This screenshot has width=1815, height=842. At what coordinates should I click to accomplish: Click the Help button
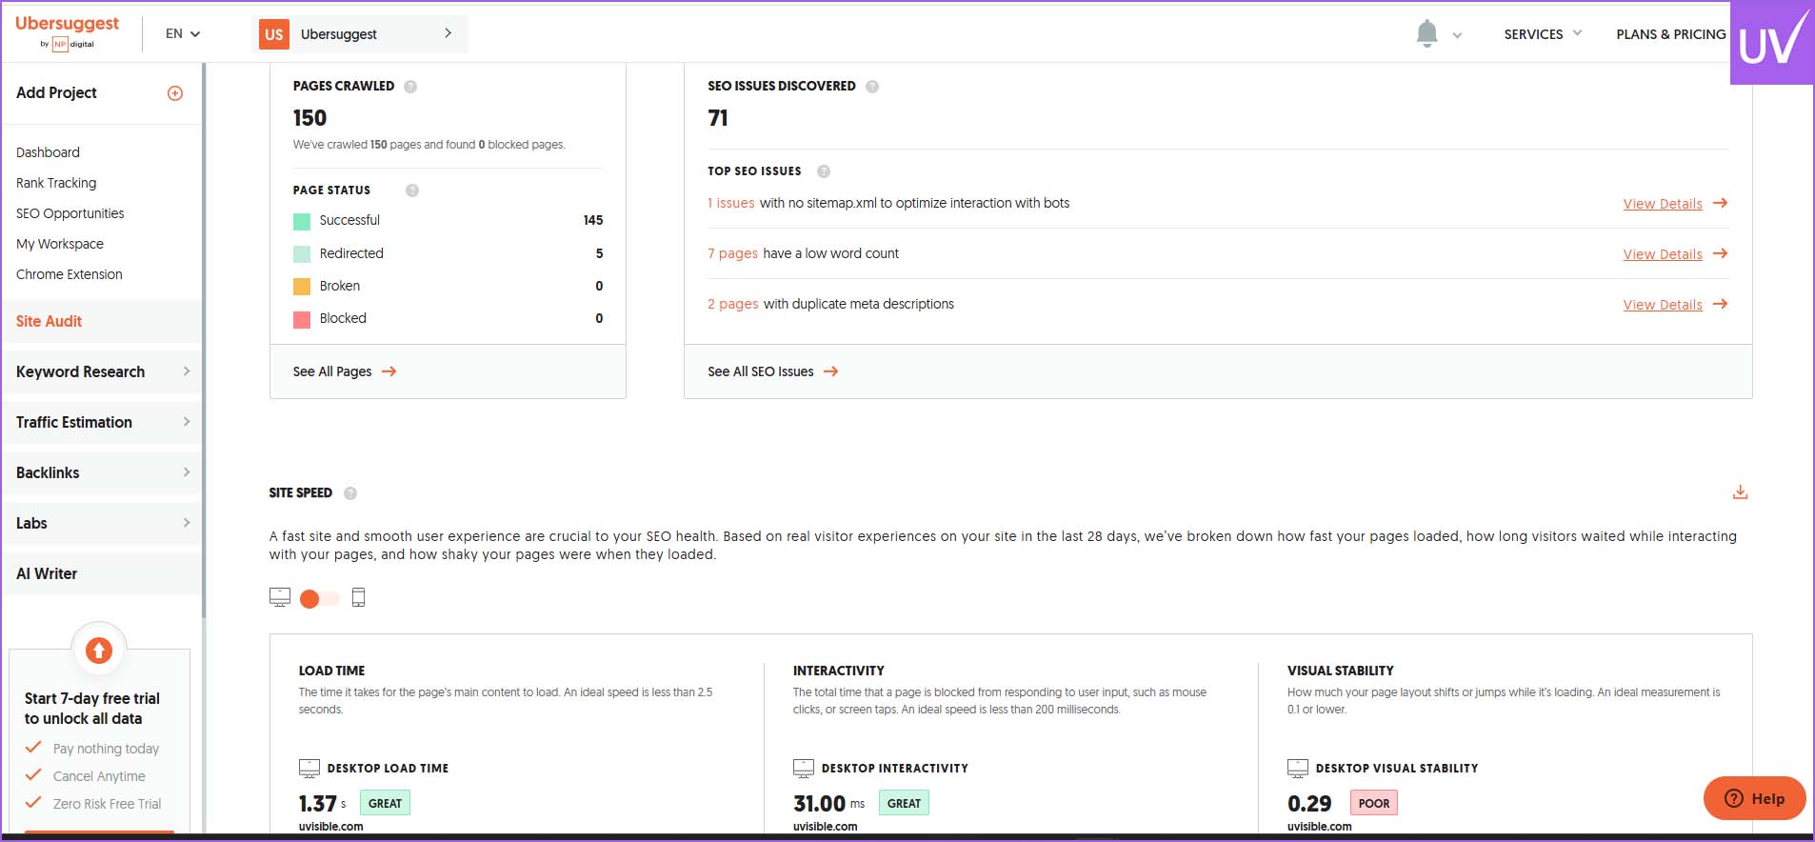pyautogui.click(x=1754, y=798)
